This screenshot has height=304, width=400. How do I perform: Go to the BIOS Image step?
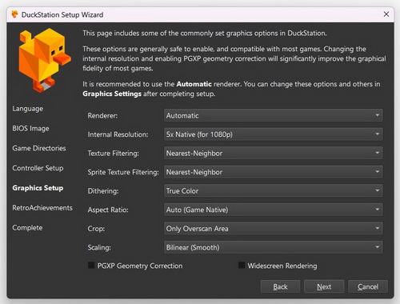[x=30, y=129]
